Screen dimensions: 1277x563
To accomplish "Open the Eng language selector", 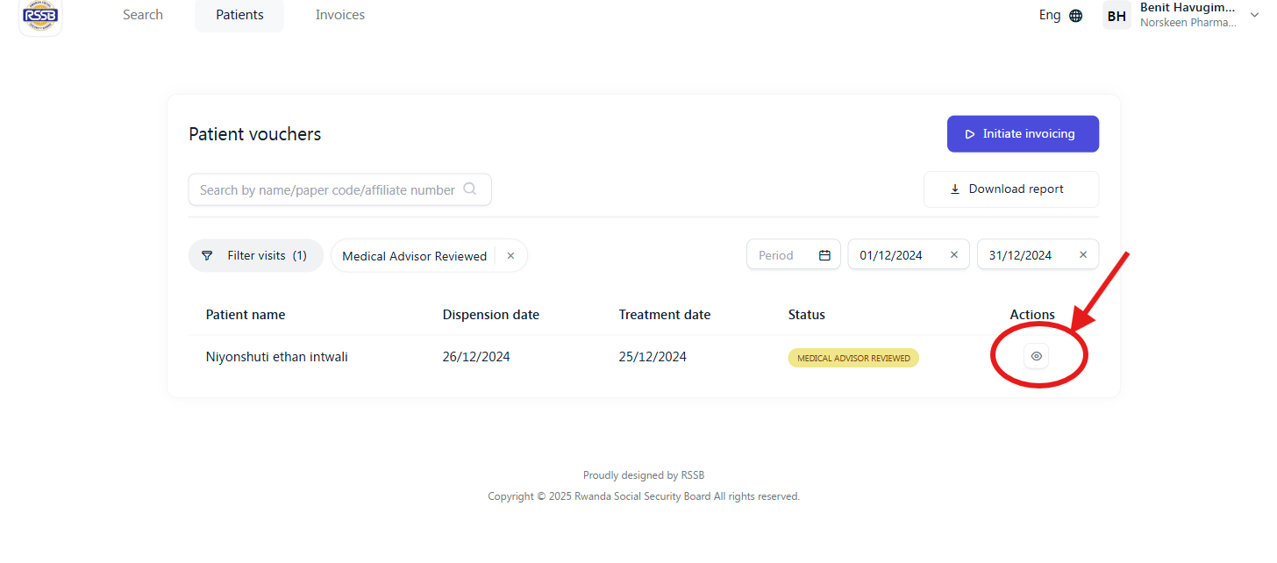I will pyautogui.click(x=1060, y=15).
